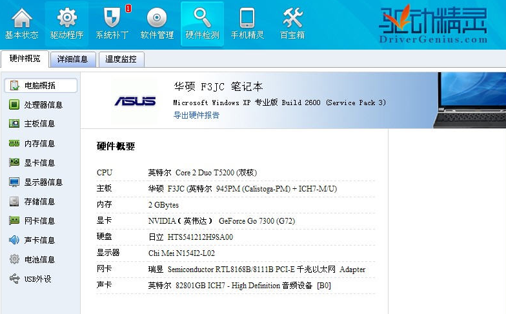Click the 内存 row label
This screenshot has width=506, height=314.
click(105, 204)
